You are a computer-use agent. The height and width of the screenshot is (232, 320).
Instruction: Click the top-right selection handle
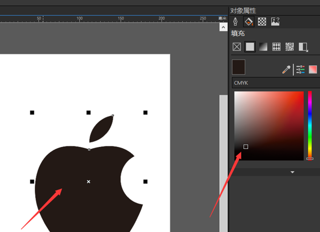tap(145, 112)
